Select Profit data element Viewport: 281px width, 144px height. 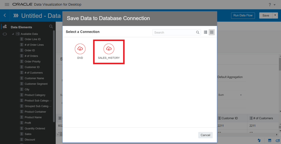tap(28, 123)
